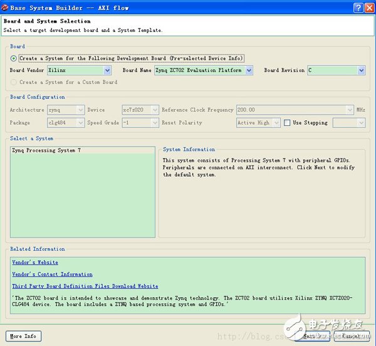Image resolution: width=376 pixels, height=346 pixels.
Task: Open the Package clg484 dropdown
Action: [x=79, y=123]
